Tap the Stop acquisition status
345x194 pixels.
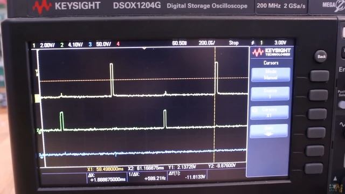pyautogui.click(x=233, y=43)
